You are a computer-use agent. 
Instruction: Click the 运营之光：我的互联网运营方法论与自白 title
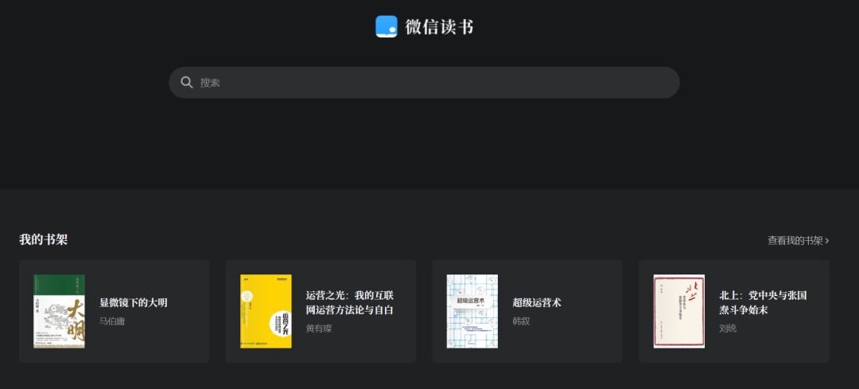pyautogui.click(x=349, y=303)
